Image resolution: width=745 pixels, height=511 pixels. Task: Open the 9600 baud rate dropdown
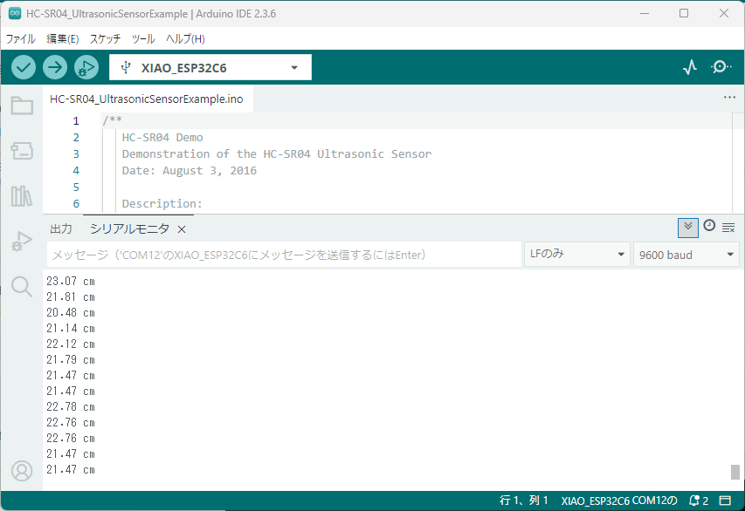pos(686,255)
